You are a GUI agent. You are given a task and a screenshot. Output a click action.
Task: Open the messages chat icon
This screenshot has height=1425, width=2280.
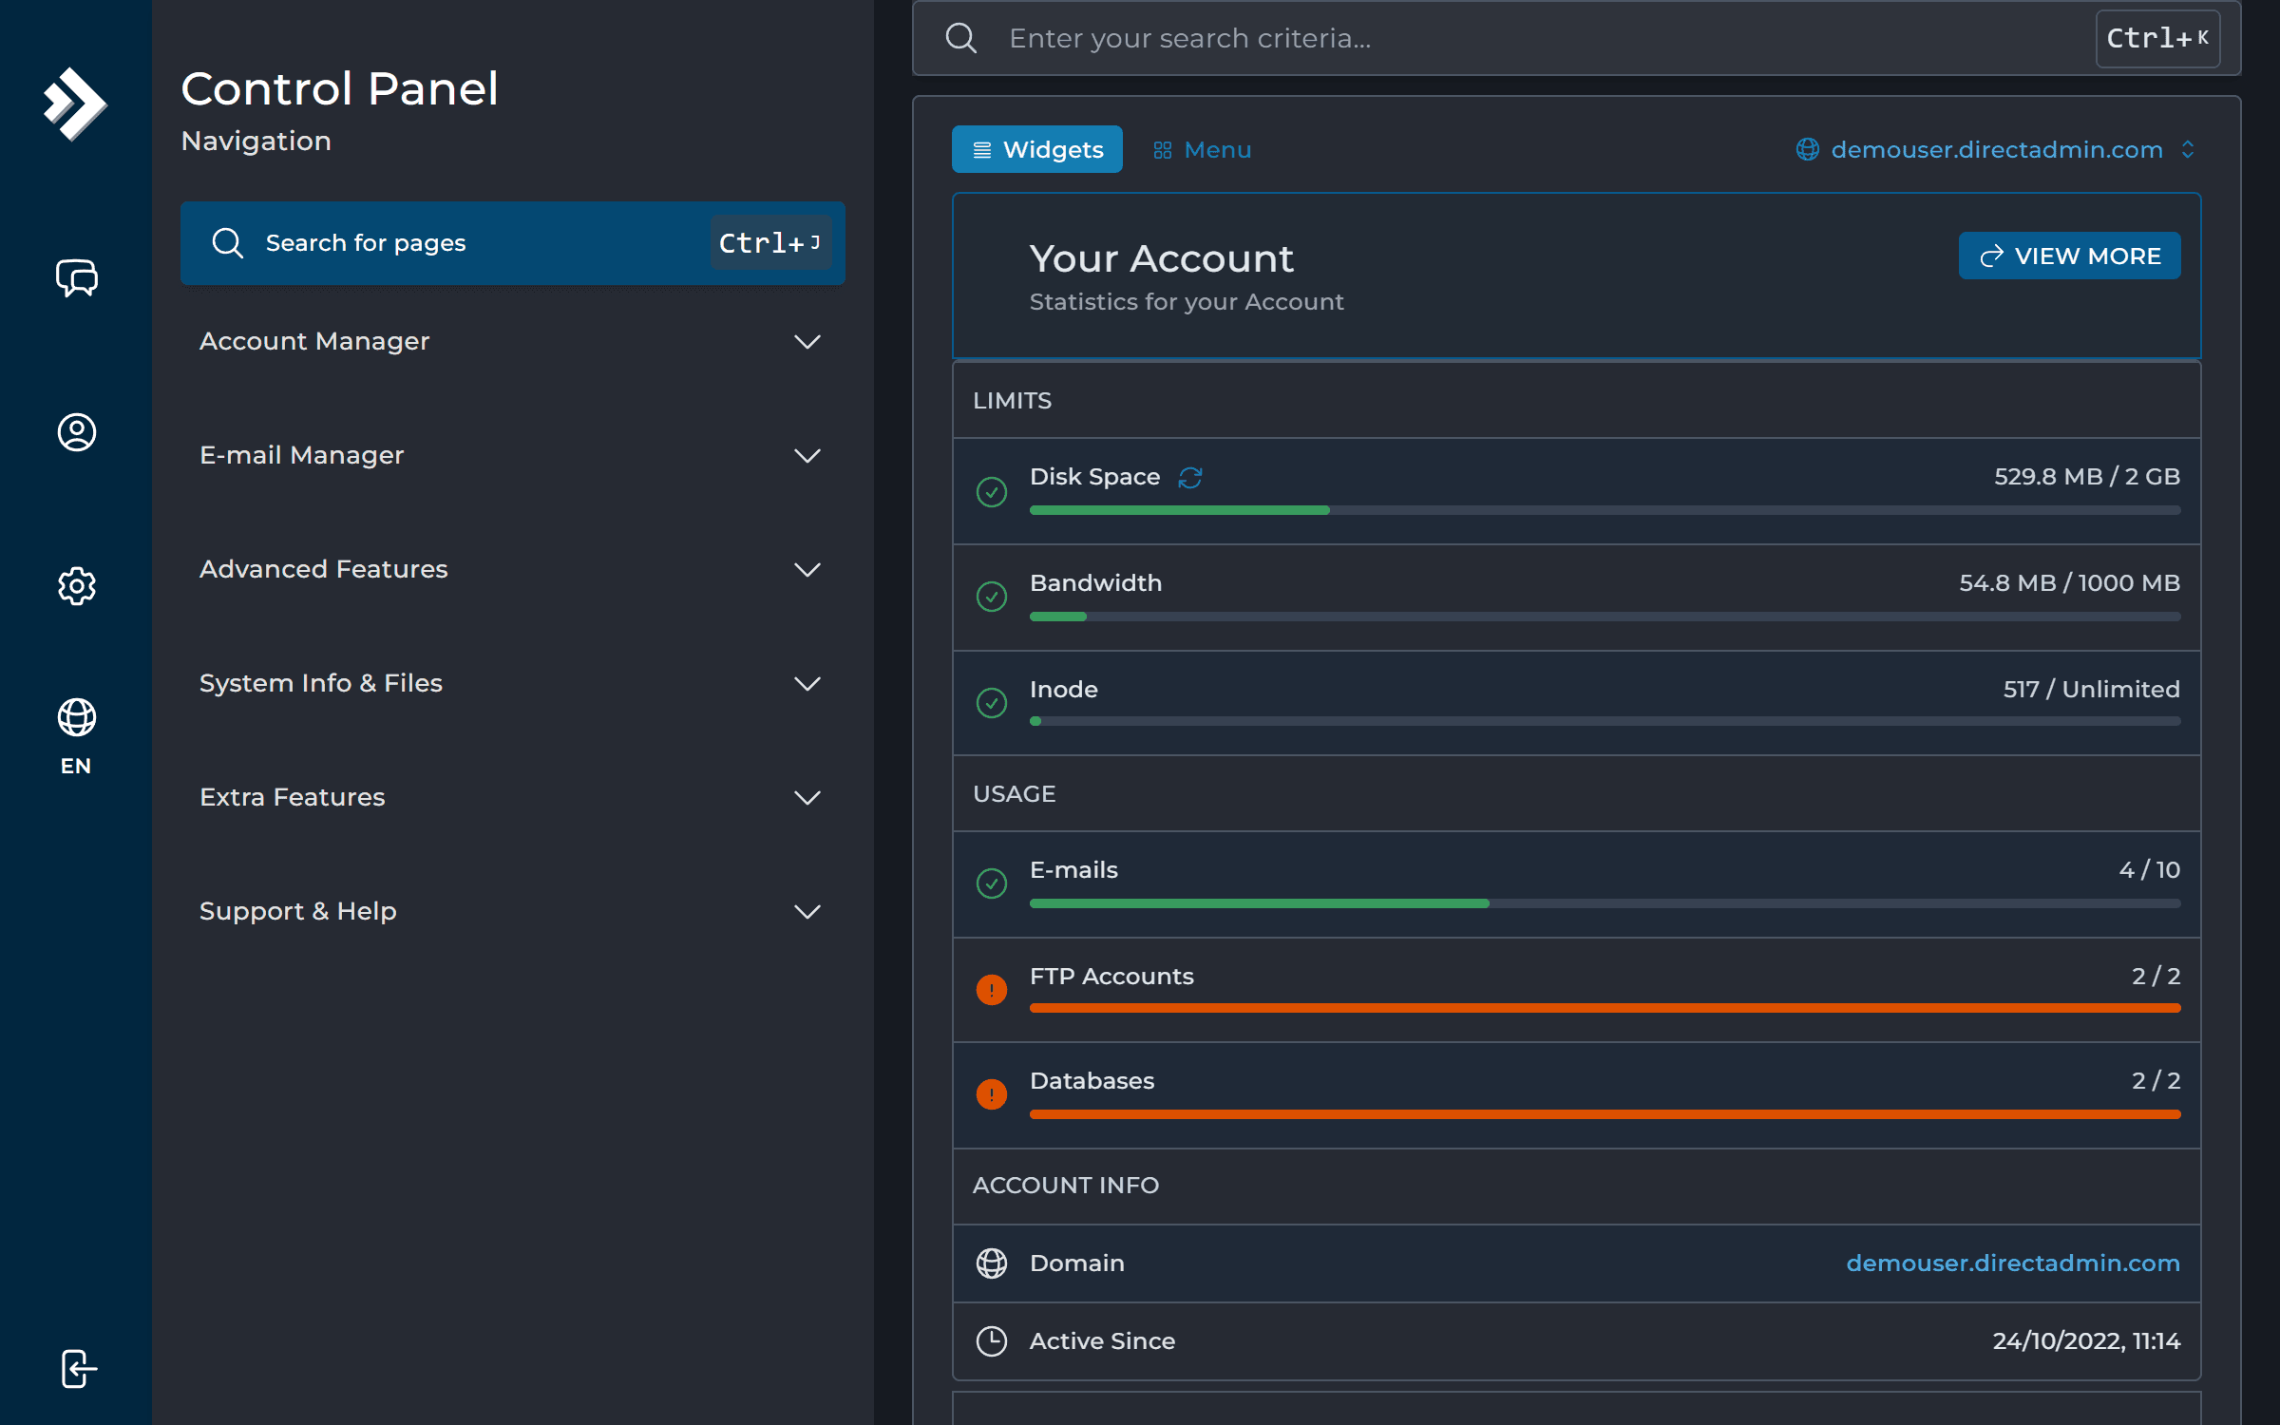(x=77, y=278)
